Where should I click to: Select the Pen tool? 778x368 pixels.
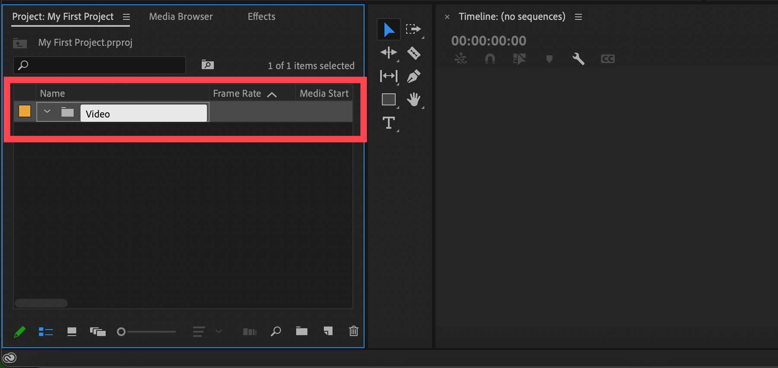coord(414,76)
